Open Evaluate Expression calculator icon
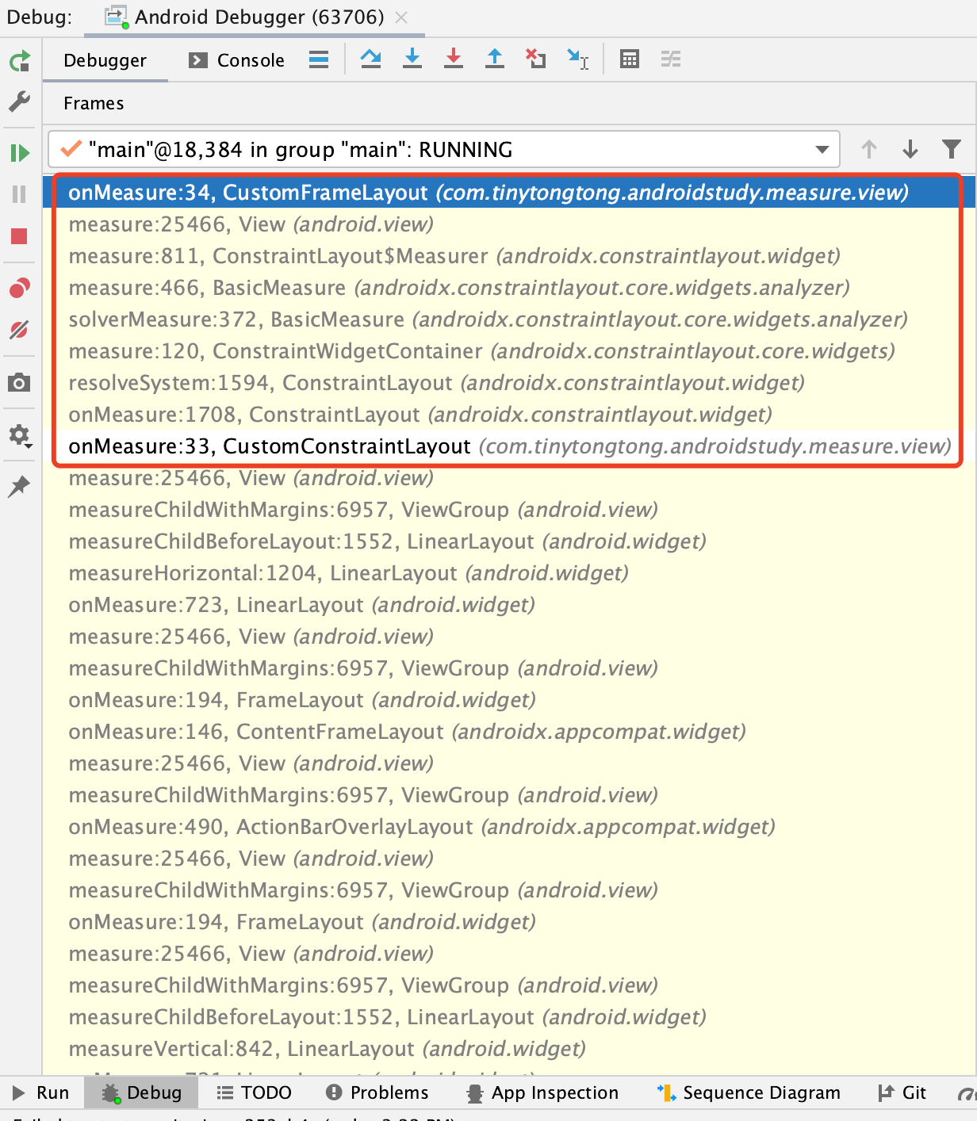 (630, 59)
